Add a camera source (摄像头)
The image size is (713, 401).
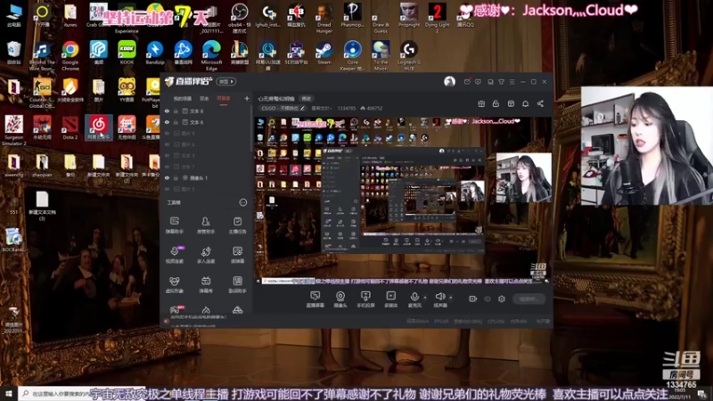[340, 299]
